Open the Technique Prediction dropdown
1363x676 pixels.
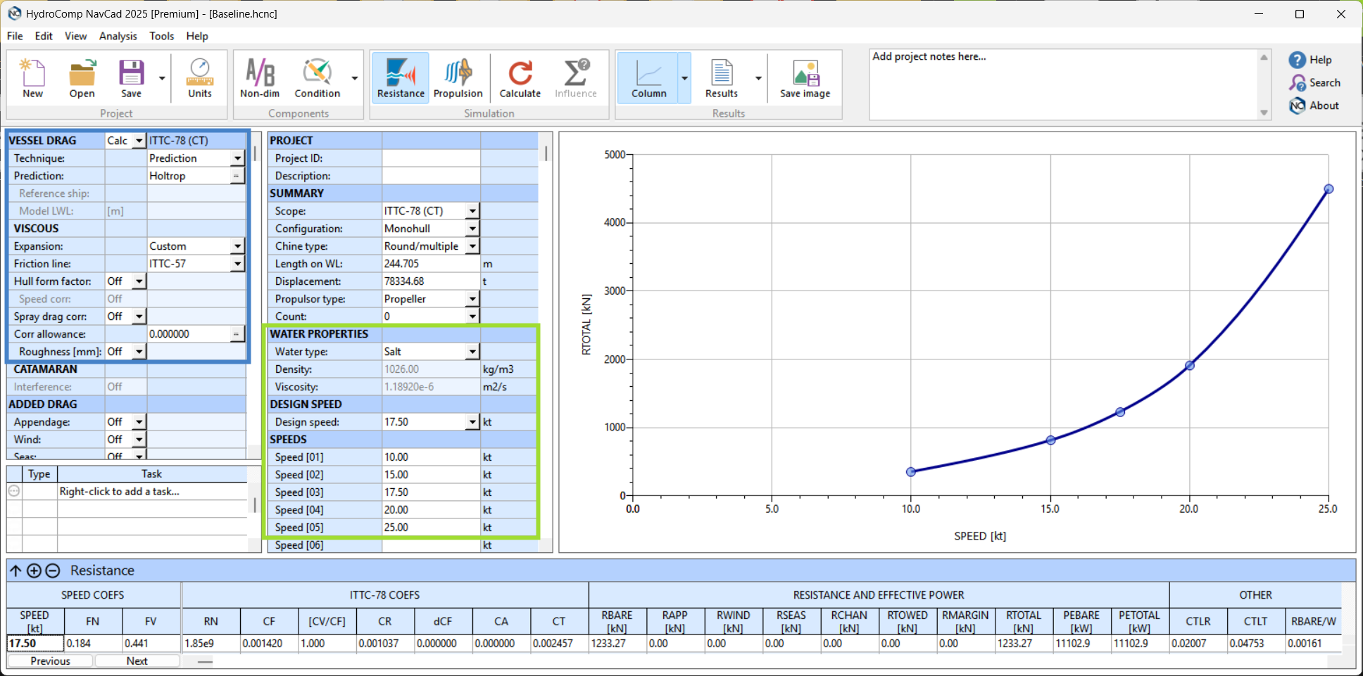point(237,158)
